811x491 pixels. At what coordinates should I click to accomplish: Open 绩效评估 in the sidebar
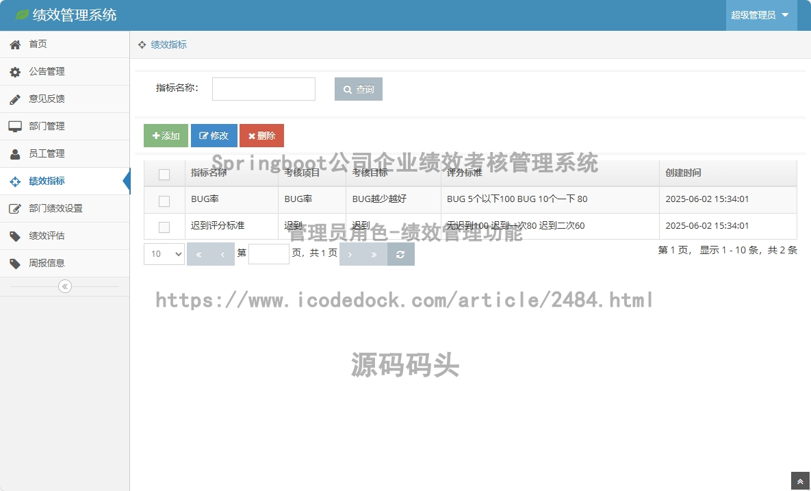pyautogui.click(x=64, y=236)
